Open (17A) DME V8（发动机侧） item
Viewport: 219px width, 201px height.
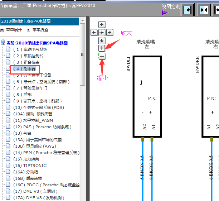click(39, 198)
